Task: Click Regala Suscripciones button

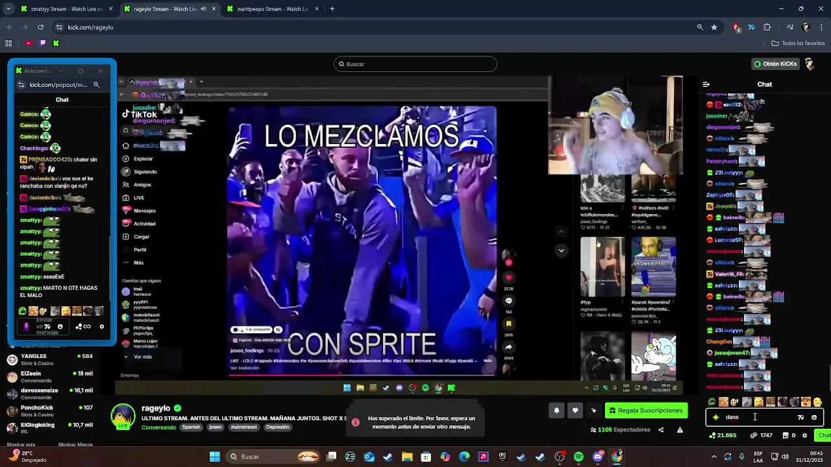Action: (646, 411)
